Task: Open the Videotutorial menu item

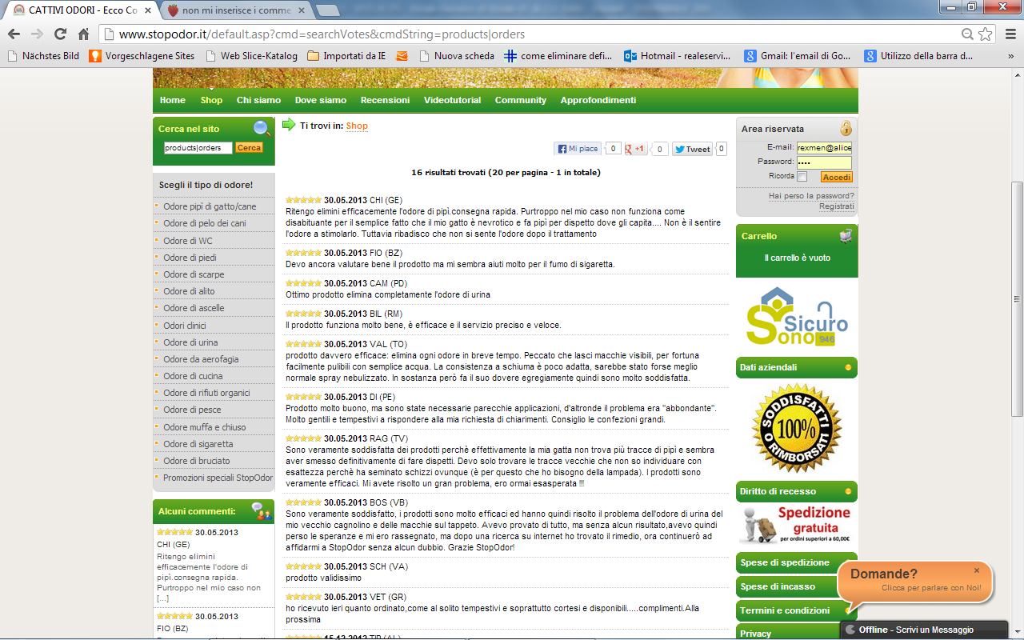Action: coord(453,100)
